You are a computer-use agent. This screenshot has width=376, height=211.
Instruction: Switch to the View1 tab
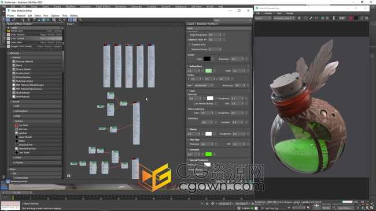point(71,24)
